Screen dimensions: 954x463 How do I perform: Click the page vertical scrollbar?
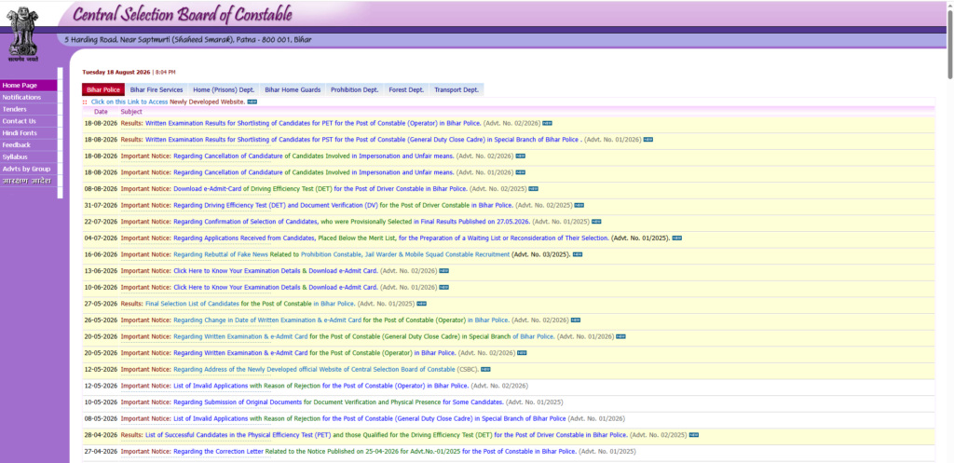point(950,43)
